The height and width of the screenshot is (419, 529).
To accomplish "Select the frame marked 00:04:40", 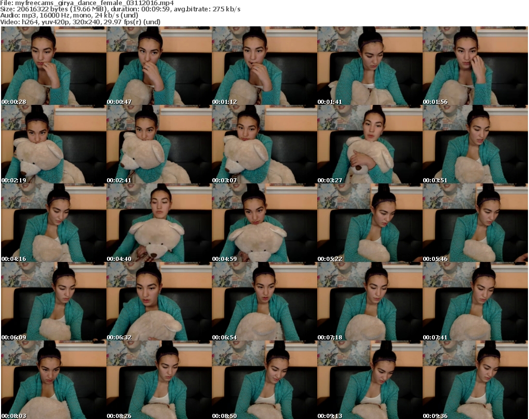I will tap(159, 223).
